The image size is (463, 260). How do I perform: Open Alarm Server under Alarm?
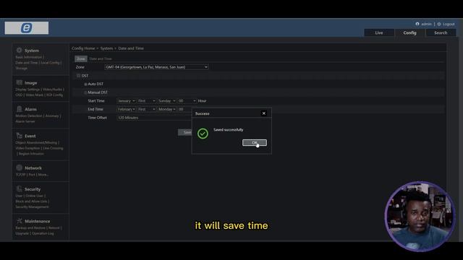click(x=25, y=121)
